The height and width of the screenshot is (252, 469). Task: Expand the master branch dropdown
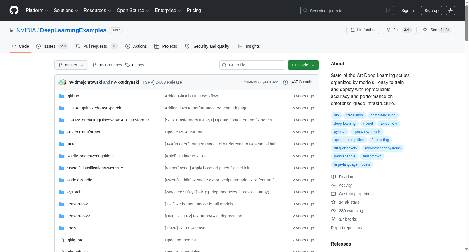tap(71, 65)
